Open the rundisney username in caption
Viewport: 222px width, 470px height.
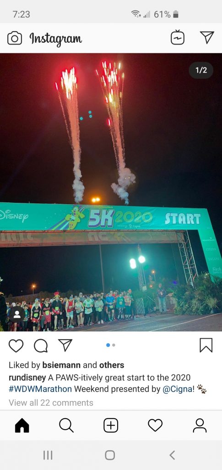tap(27, 377)
